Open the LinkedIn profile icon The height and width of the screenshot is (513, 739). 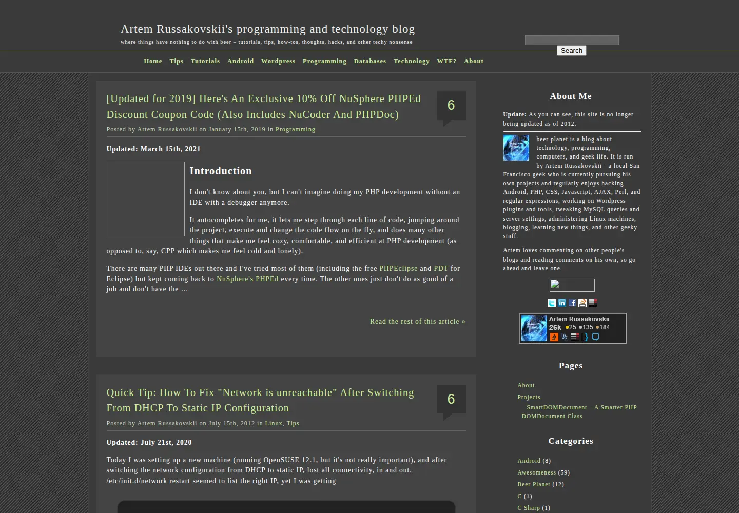pyautogui.click(x=562, y=303)
